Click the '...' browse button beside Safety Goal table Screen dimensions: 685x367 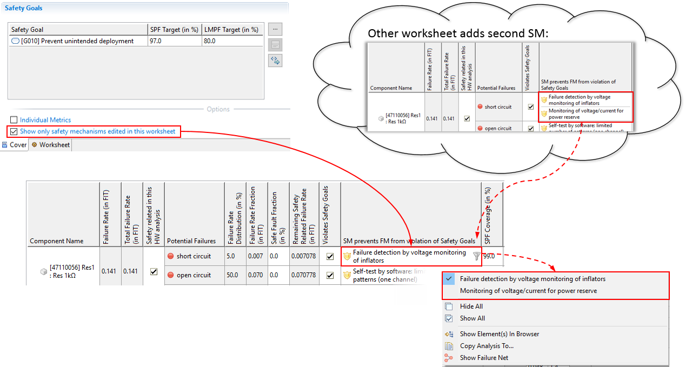point(275,29)
